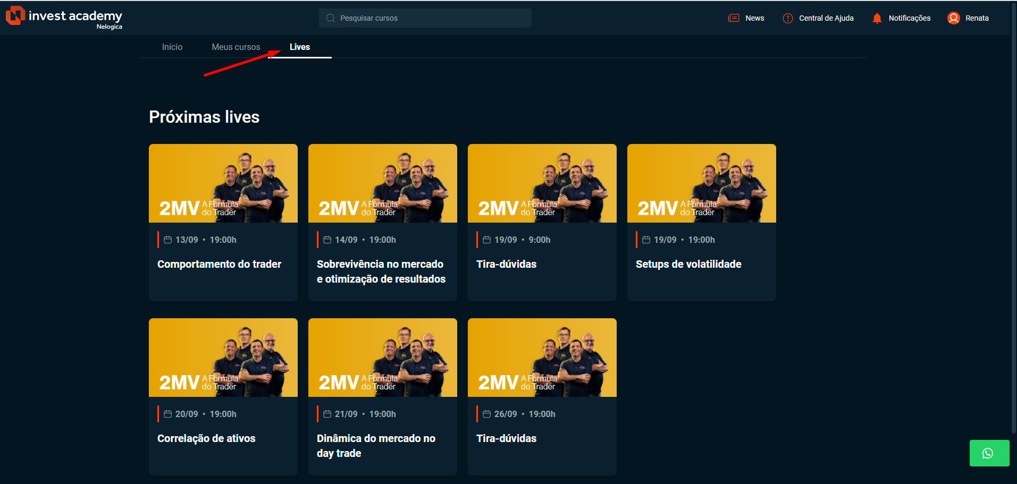Click the Correlação de ativos title
Screen dimensions: 1017x484
(x=206, y=438)
